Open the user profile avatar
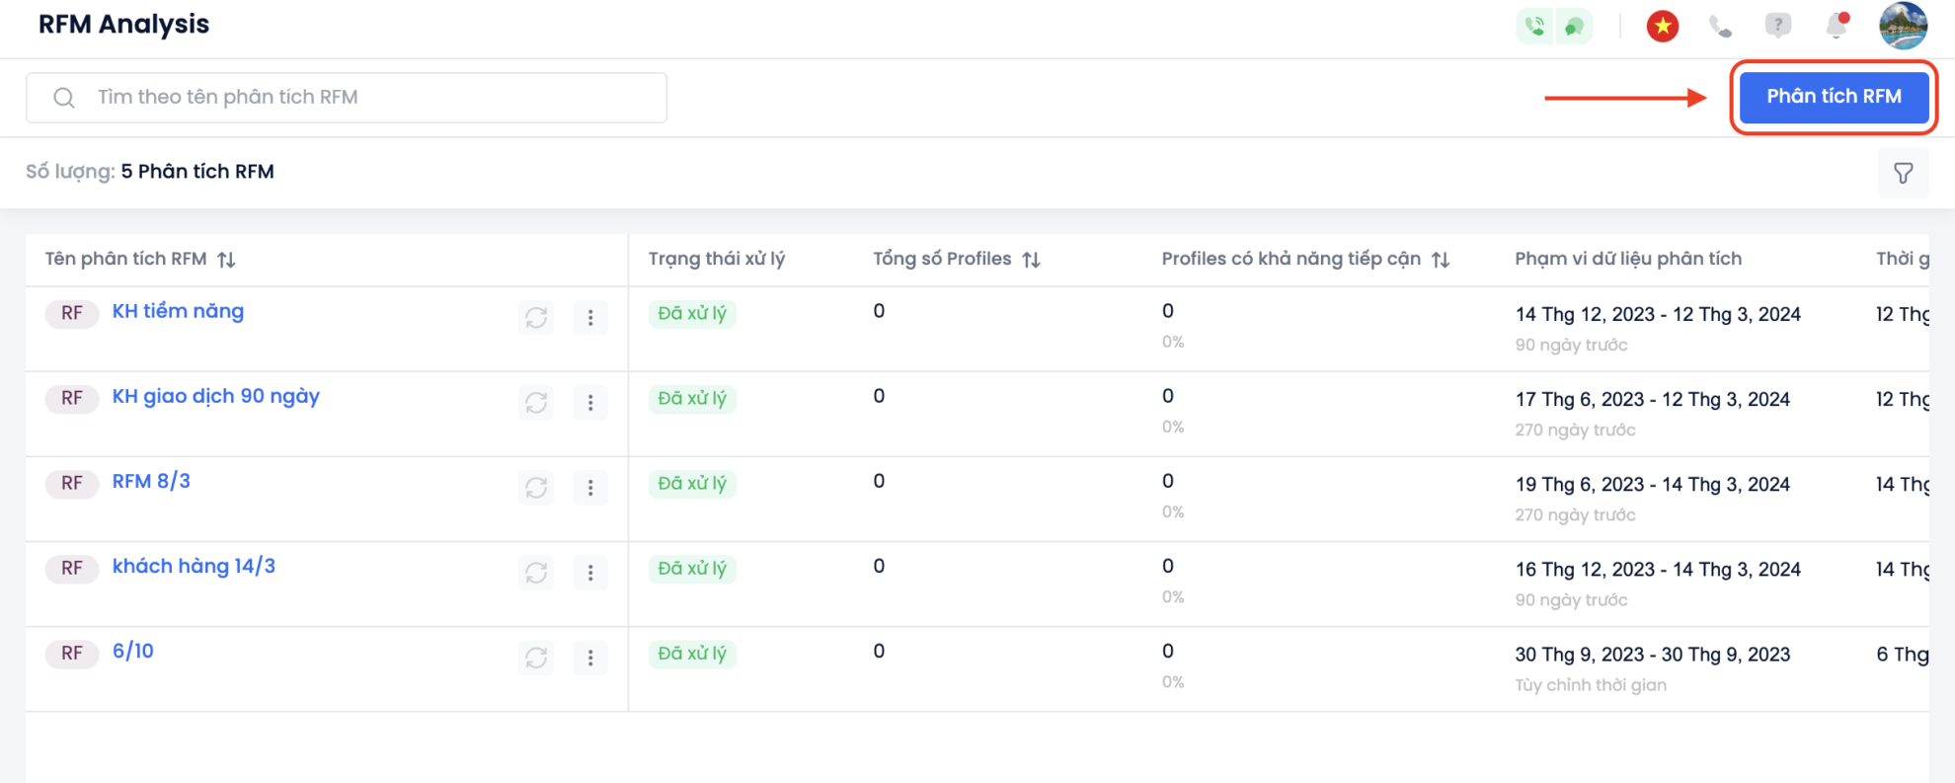The image size is (1955, 783). (x=1903, y=26)
